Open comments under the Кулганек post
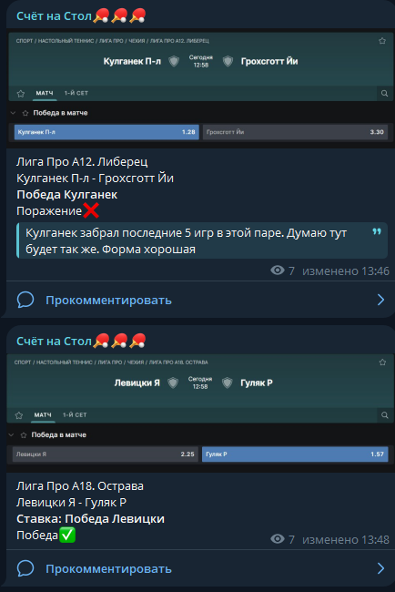 point(200,301)
